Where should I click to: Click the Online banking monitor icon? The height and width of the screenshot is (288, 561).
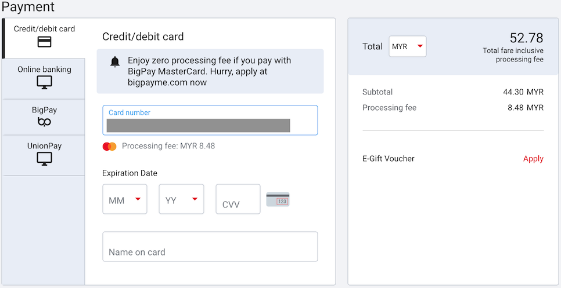click(44, 83)
